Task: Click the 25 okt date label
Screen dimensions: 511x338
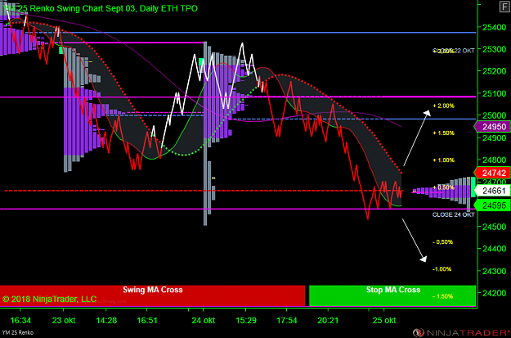Action: click(384, 320)
